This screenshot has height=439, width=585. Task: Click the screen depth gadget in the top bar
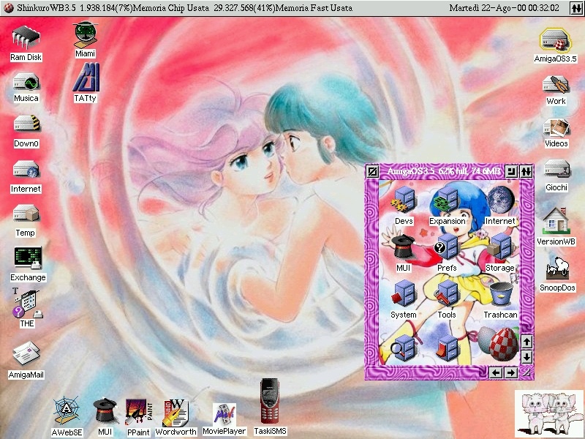(x=576, y=8)
